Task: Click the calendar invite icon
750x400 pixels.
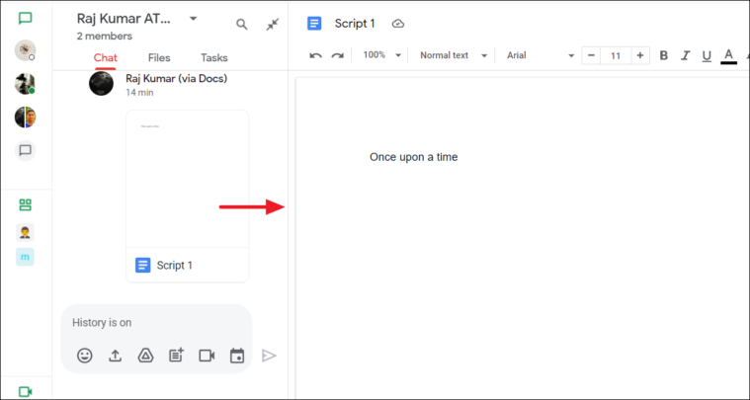Action: [237, 356]
